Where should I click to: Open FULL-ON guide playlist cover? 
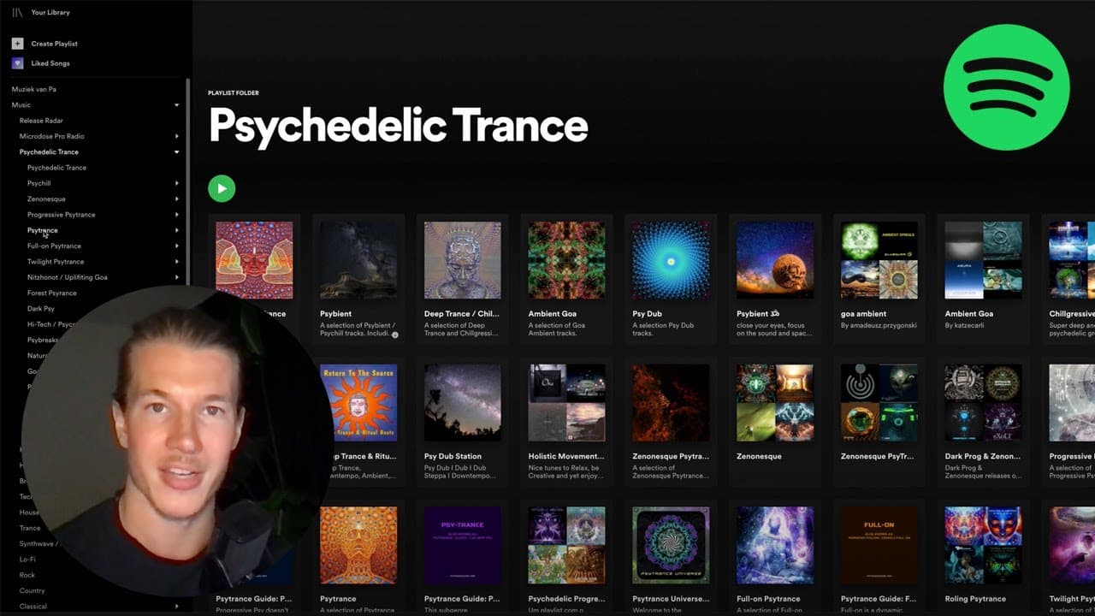click(879, 546)
